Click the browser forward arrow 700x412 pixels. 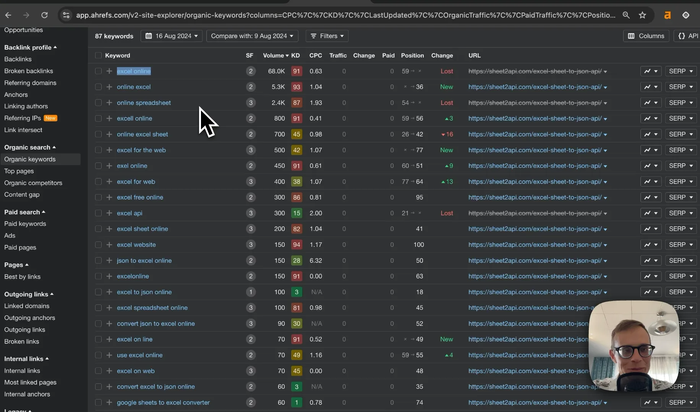pos(26,15)
